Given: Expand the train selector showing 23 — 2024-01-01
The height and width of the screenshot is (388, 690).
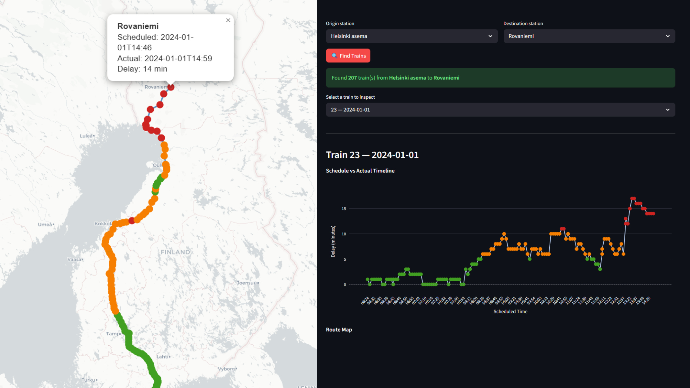Looking at the screenshot, I should click(500, 110).
